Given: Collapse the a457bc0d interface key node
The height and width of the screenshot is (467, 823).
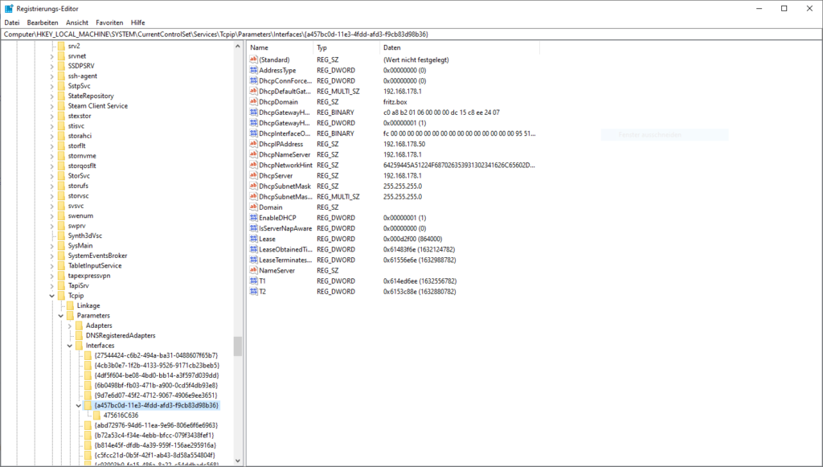Looking at the screenshot, I should point(79,405).
